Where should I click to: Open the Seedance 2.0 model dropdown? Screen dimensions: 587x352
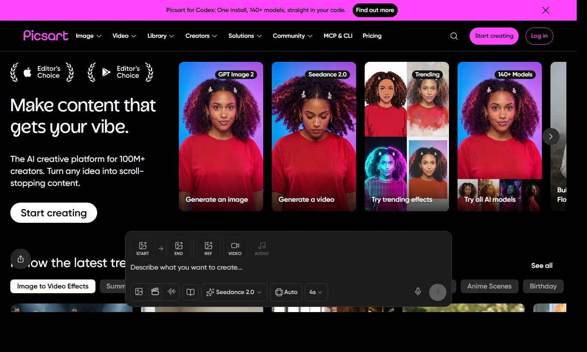[234, 292]
